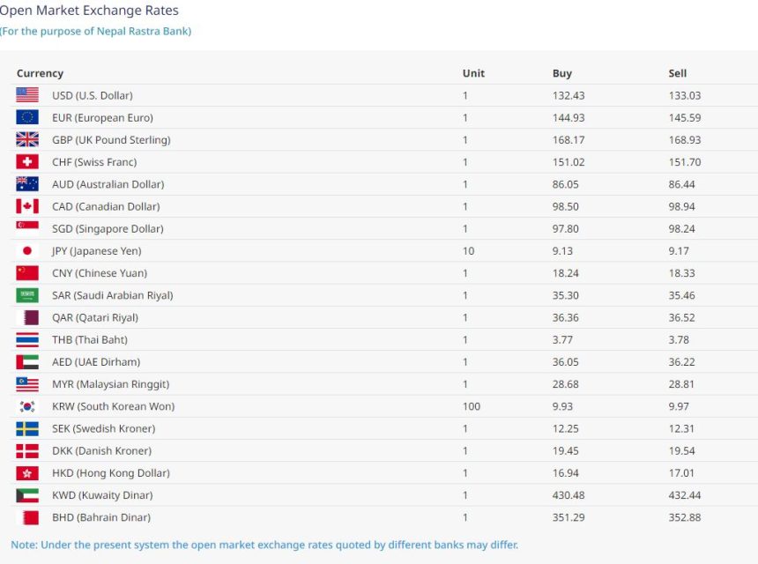758x564 pixels.
Task: Click the Swedish flag icon
Action: tap(27, 428)
